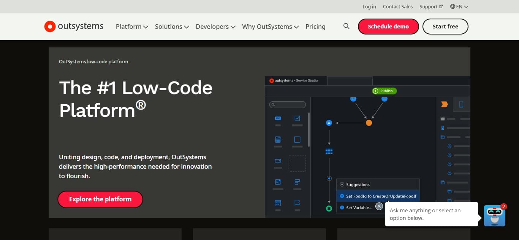This screenshot has width=519, height=240.
Task: Expand the EN language selector
Action: pos(459,6)
